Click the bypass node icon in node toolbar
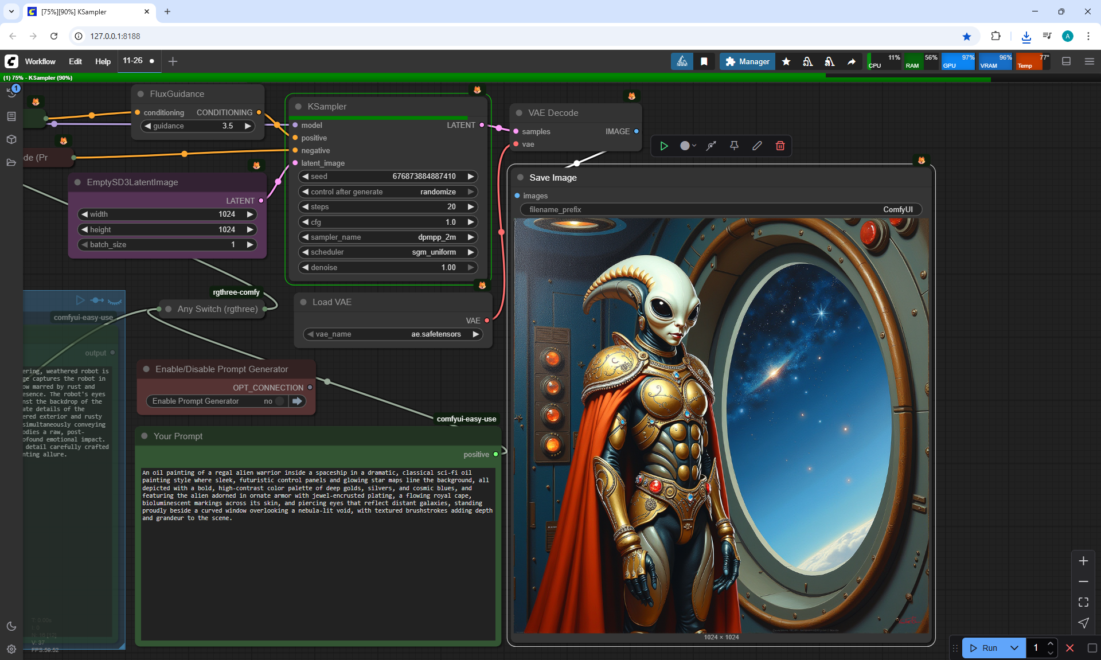 [x=711, y=146]
